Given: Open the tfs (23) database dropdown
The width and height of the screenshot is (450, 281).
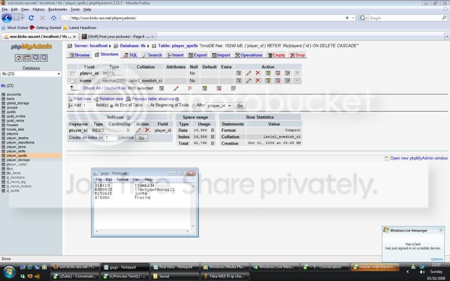Looking at the screenshot, I should click(31, 74).
